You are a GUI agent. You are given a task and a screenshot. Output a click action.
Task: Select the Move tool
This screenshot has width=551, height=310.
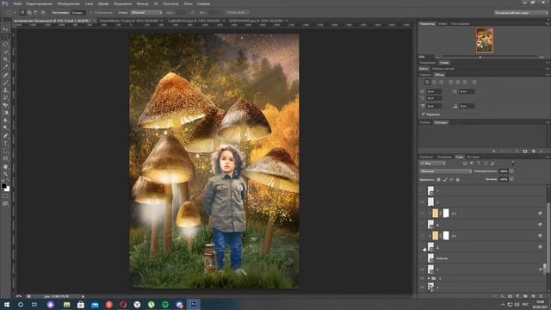pos(5,29)
